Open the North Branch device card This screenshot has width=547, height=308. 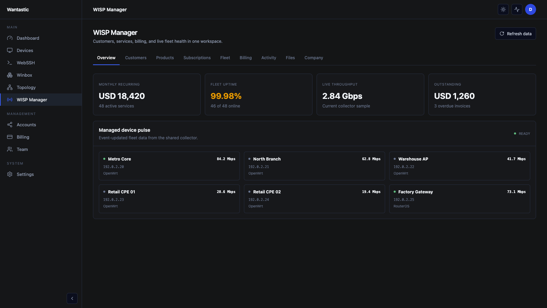point(315,166)
